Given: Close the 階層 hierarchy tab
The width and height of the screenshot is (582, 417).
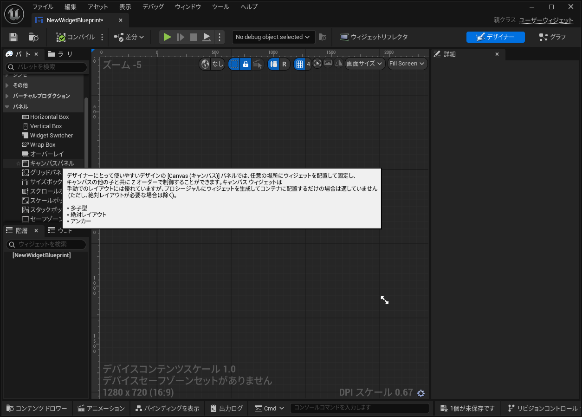Looking at the screenshot, I should 36,230.
